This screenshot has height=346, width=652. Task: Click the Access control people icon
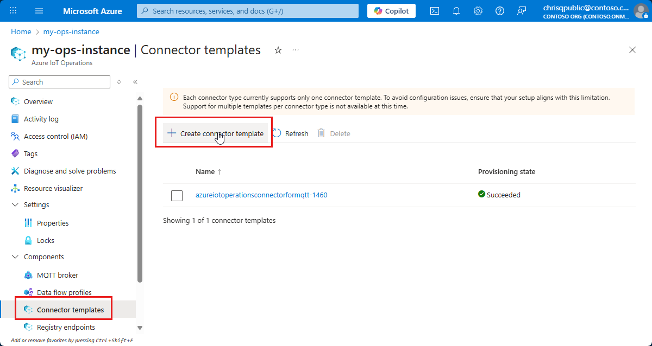15,136
